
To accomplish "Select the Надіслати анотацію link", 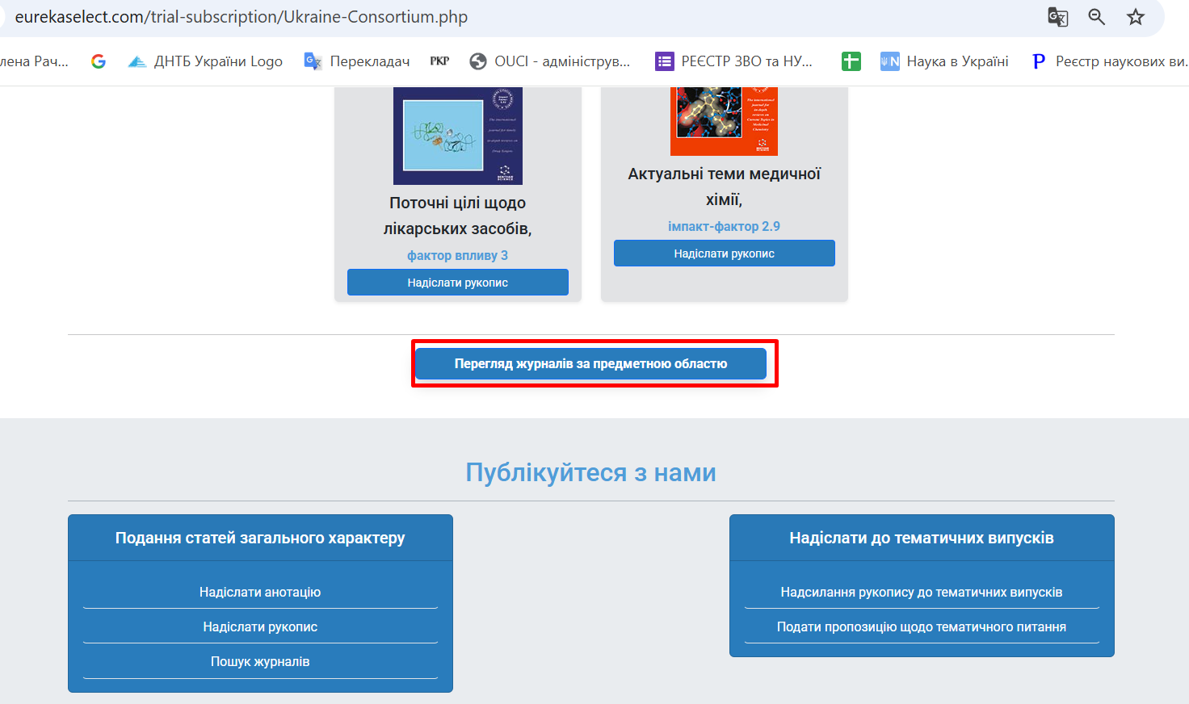I will coord(260,593).
